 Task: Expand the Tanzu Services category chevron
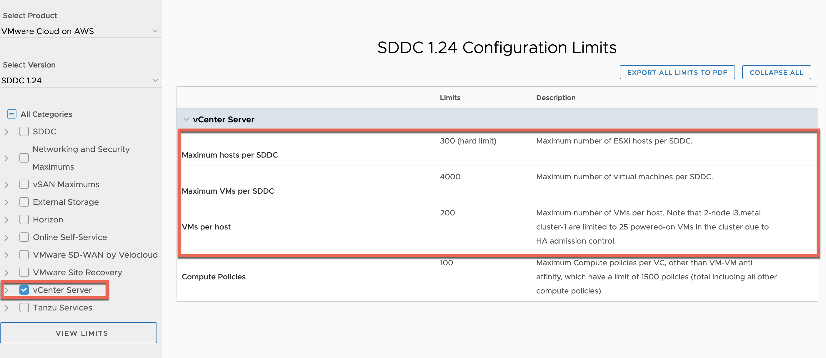click(6, 308)
